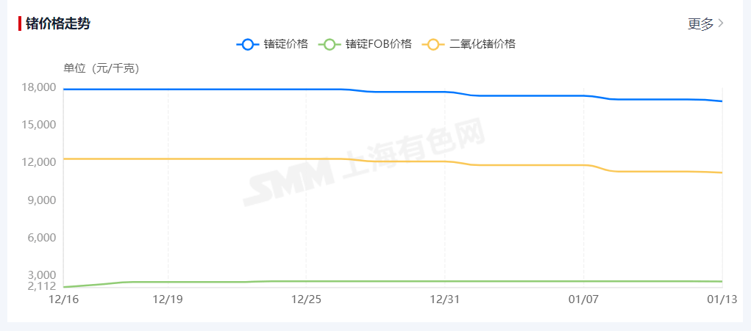Click the yellow 二氧化锗价格 line on chart
This screenshot has width=751, height=331.
tap(221, 159)
